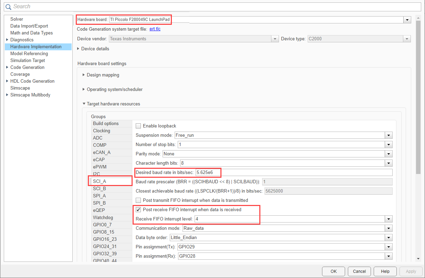Viewport: 425px width, 278px height.
Task: Open the Parity mode dropdown
Action: coord(389,154)
